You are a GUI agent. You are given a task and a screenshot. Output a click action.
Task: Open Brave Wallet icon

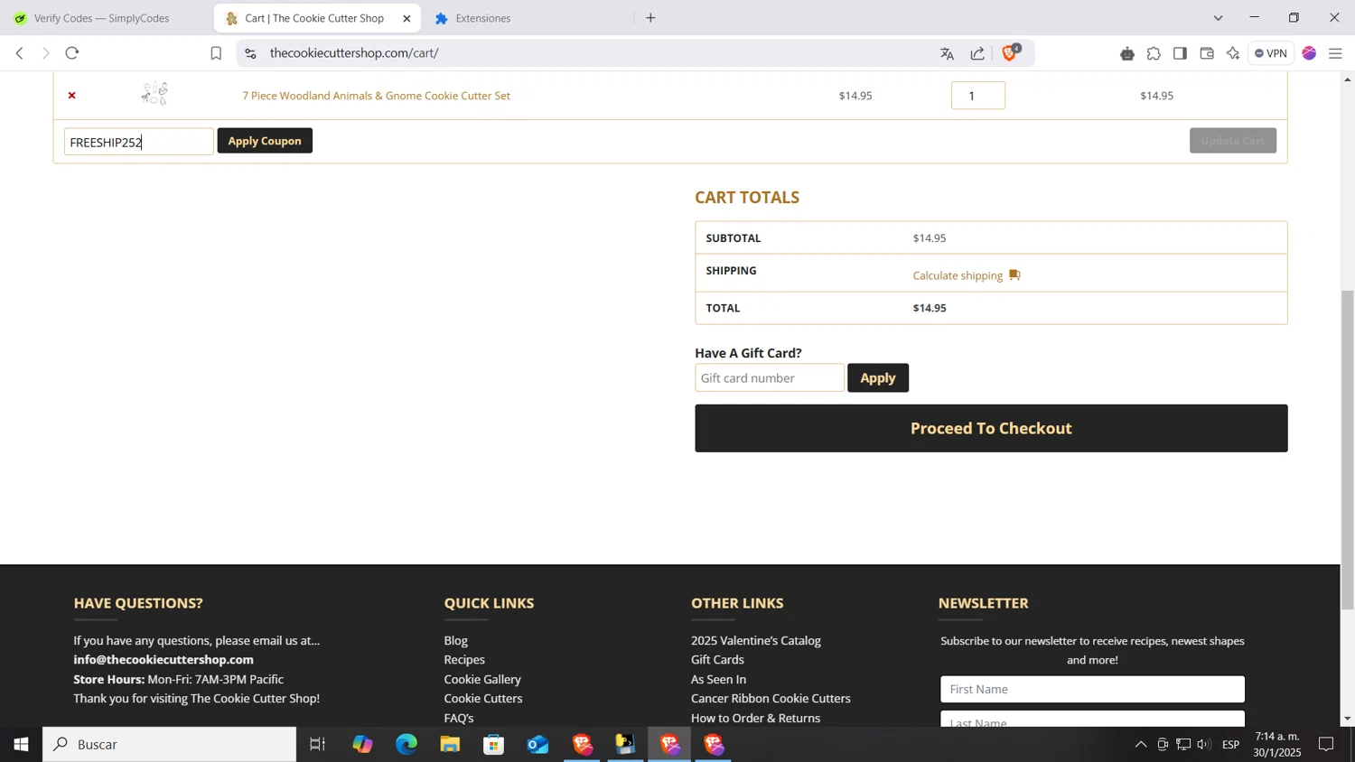[x=1207, y=53]
